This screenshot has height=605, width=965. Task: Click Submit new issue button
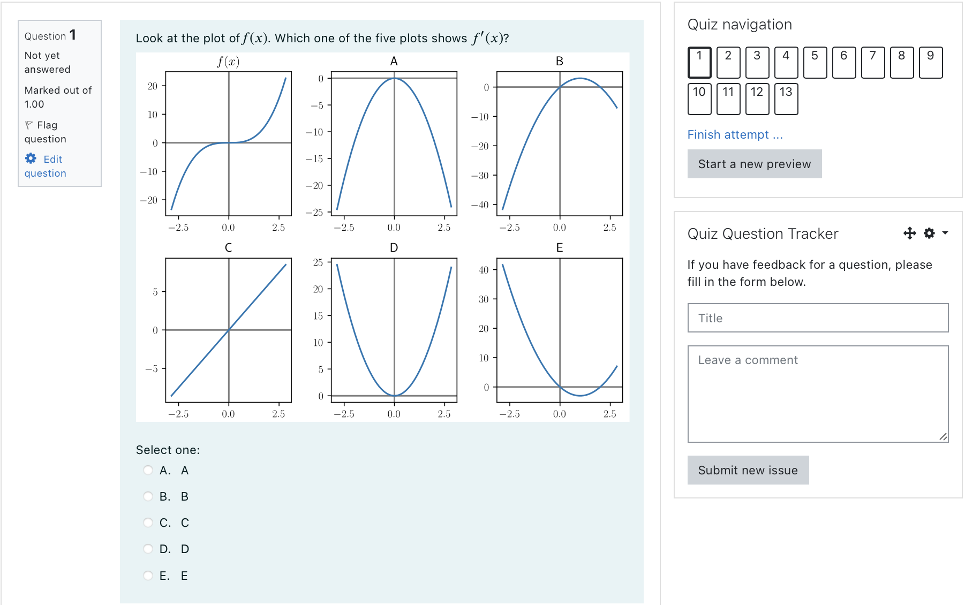(x=748, y=470)
